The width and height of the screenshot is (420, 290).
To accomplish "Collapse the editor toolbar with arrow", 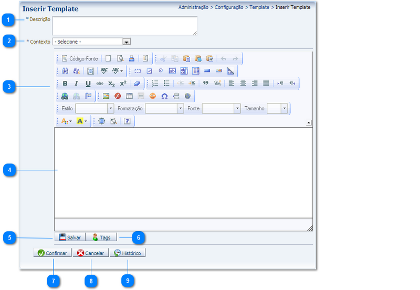I will [x=308, y=122].
